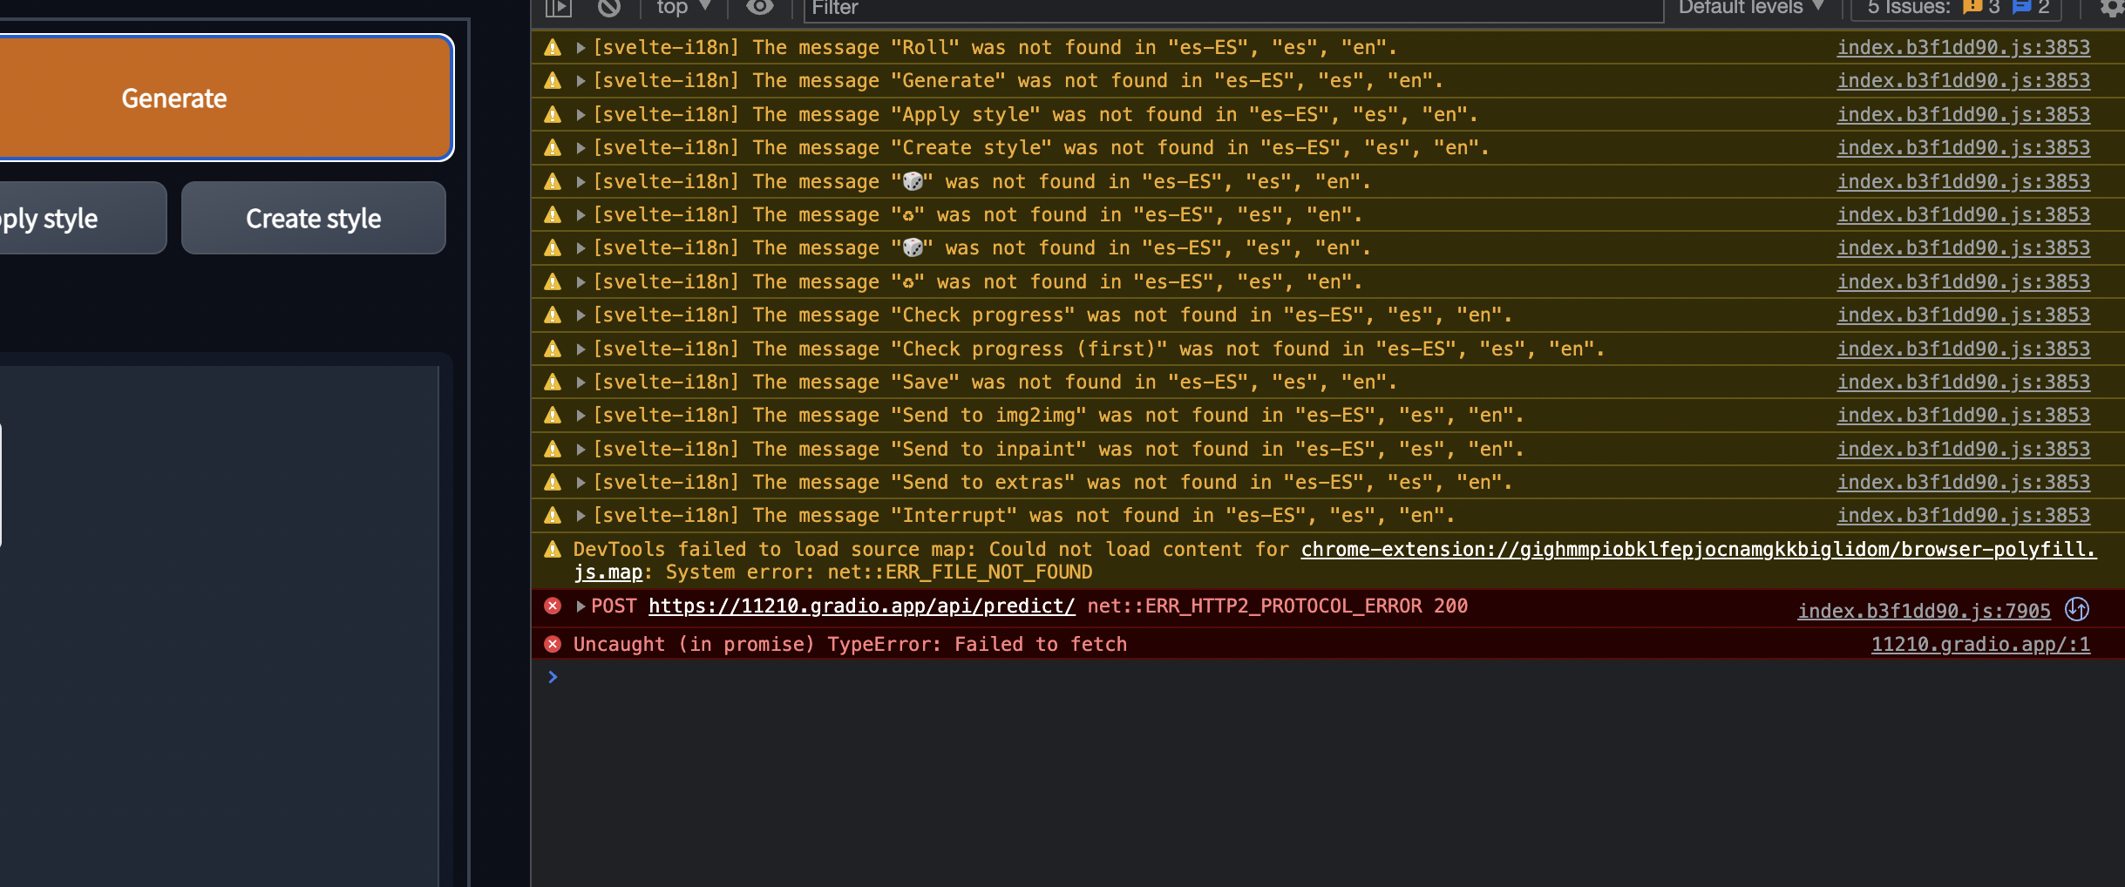
Task: Toggle the console sidebar panel
Action: click(559, 7)
